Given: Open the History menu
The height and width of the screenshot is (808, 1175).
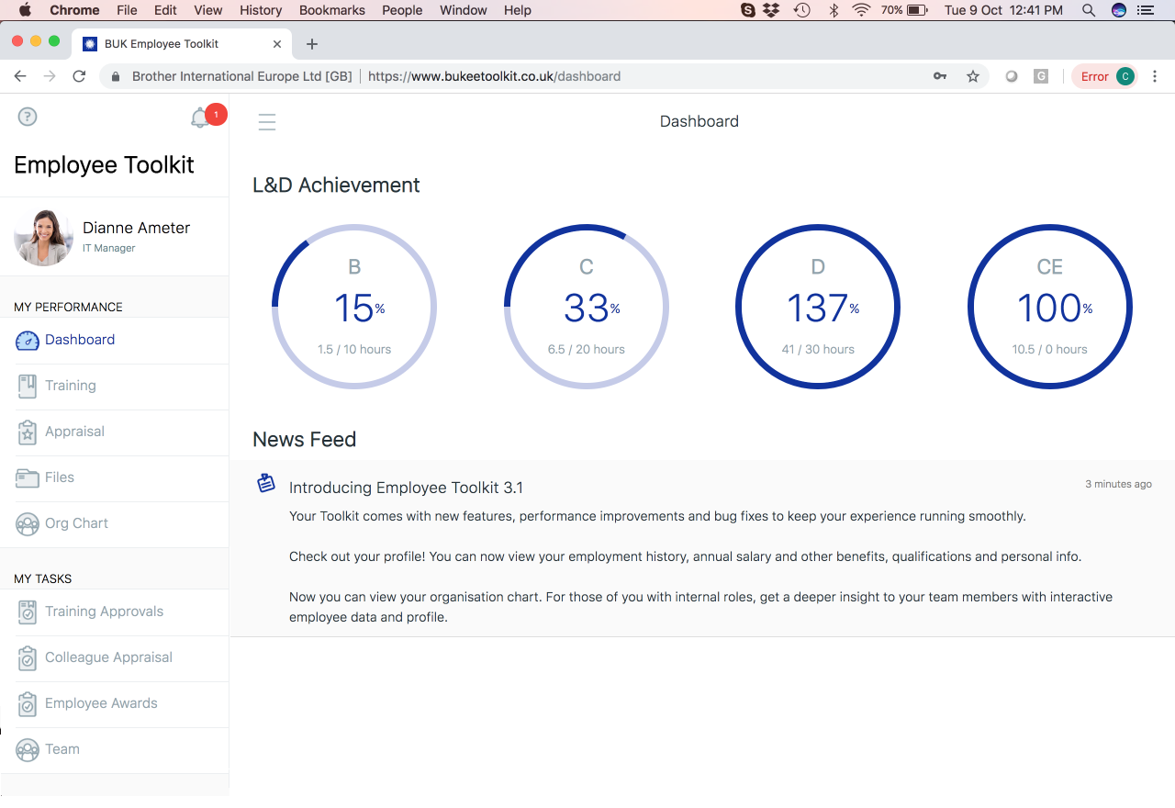Looking at the screenshot, I should pyautogui.click(x=261, y=10).
